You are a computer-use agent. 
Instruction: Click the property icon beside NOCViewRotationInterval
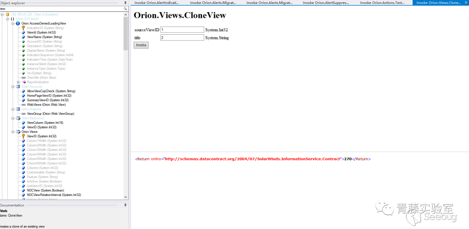point(23,195)
